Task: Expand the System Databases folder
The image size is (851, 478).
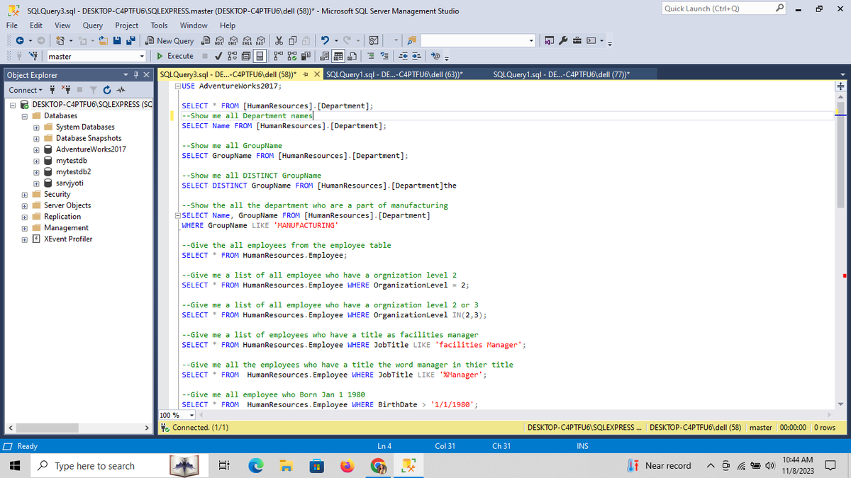Action: point(35,127)
